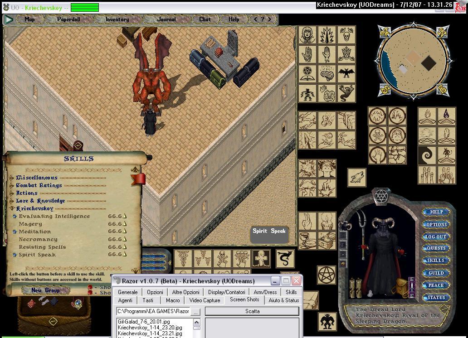Screen dimensions: 468x338
Task: Click the Scatta button in Razor
Action: 252,311
